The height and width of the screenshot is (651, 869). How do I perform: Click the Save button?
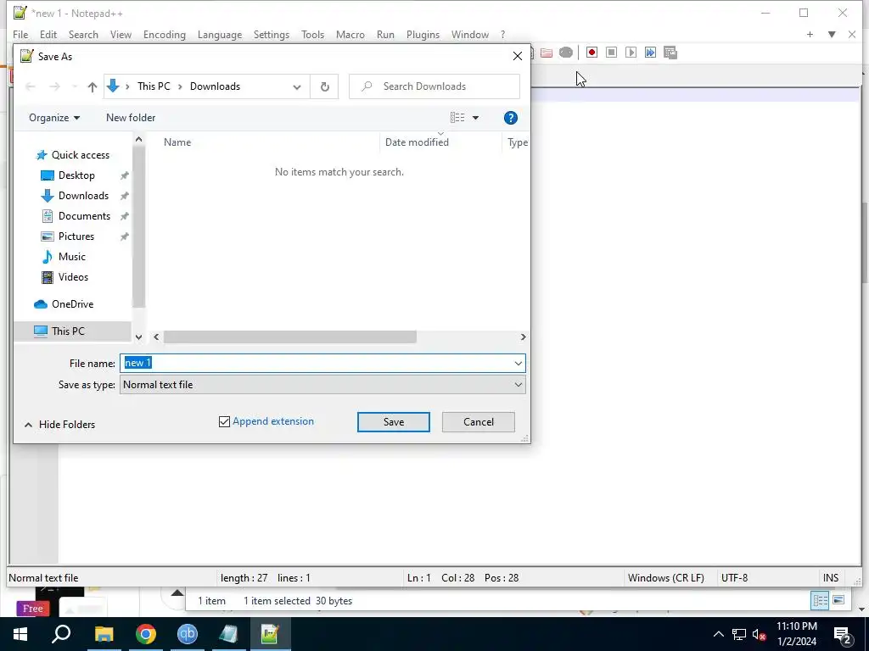(x=394, y=422)
